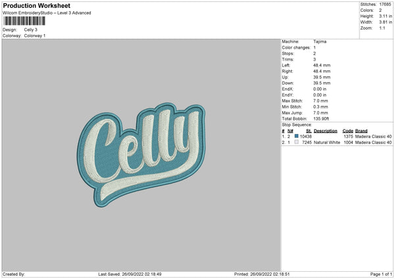Click the 'Max Stitch:' label
Viewport: 395px width, 279px height.
coord(292,101)
